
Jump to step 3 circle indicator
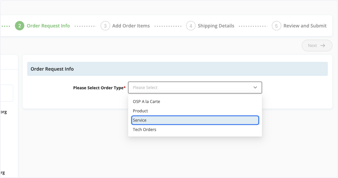pyautogui.click(x=105, y=26)
